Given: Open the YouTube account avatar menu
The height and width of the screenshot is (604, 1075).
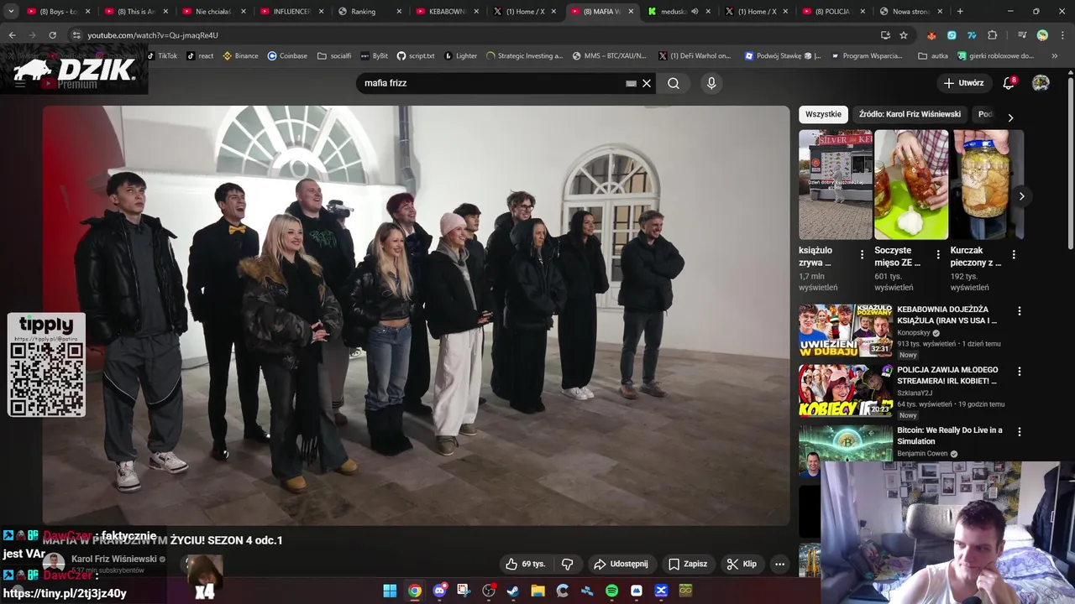Looking at the screenshot, I should pyautogui.click(x=1041, y=83).
